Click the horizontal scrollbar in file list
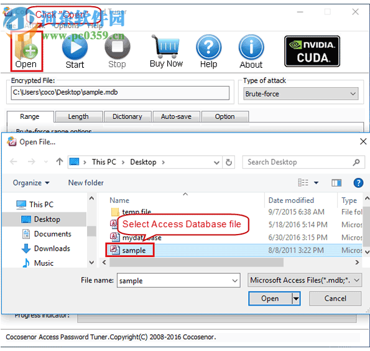The width and height of the screenshot is (370, 351). coord(197,263)
